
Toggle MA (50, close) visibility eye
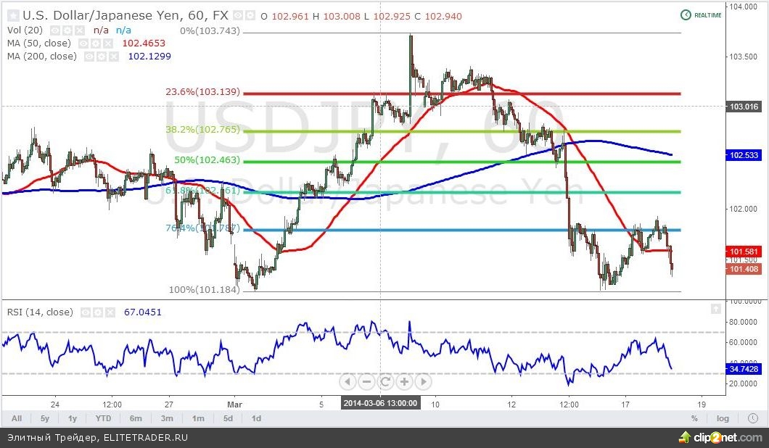click(84, 43)
